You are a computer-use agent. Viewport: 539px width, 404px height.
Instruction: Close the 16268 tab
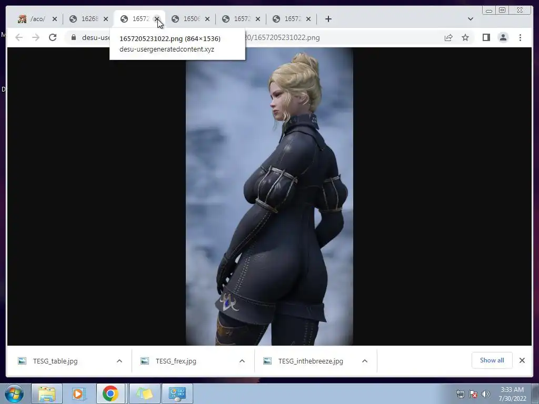pos(106,19)
